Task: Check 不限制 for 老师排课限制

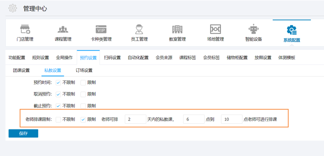Action: [x=58, y=119]
